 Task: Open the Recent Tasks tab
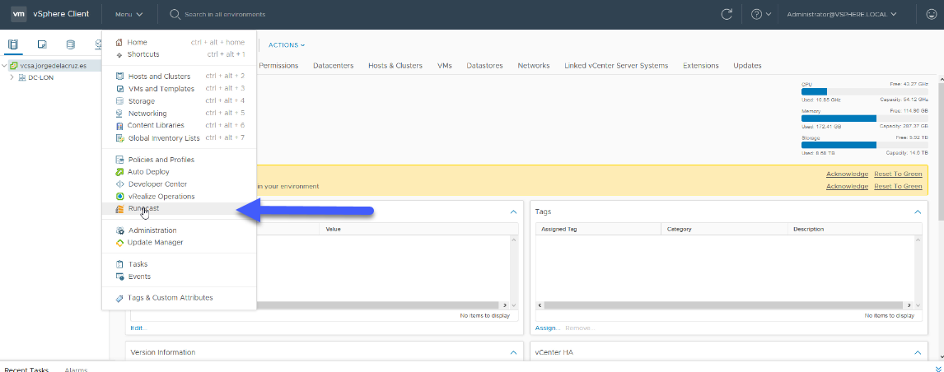pos(26,369)
